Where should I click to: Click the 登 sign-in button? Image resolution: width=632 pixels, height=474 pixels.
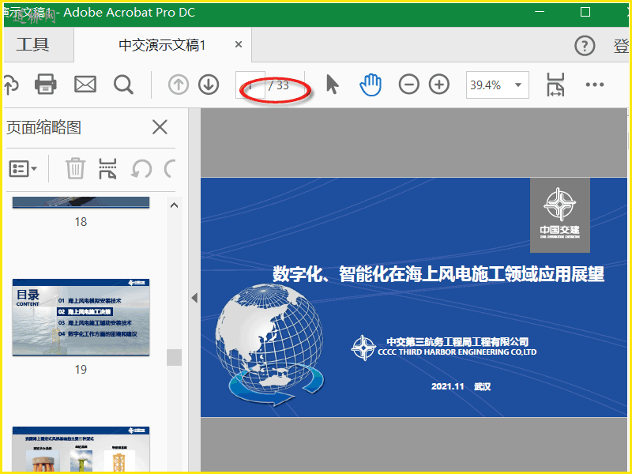(621, 46)
